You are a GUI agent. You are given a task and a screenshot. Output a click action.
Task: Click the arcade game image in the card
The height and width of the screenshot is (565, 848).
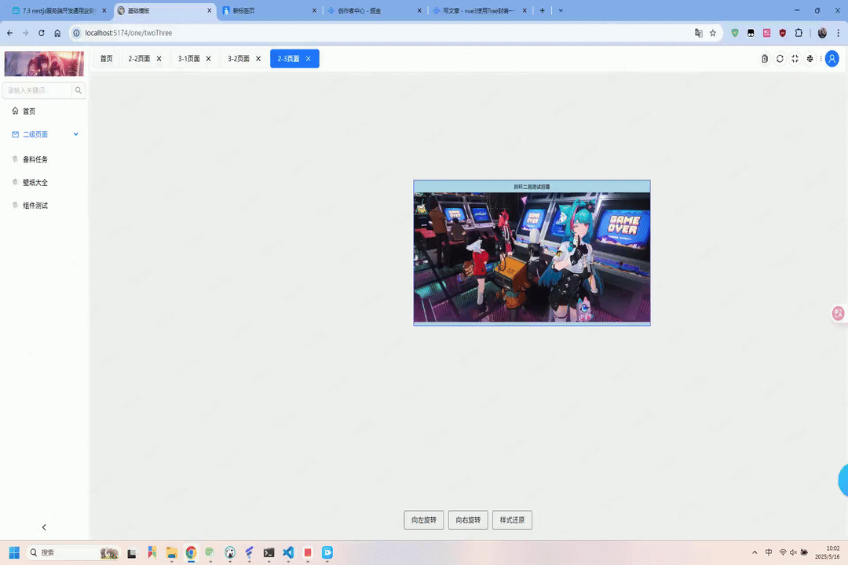coord(532,257)
